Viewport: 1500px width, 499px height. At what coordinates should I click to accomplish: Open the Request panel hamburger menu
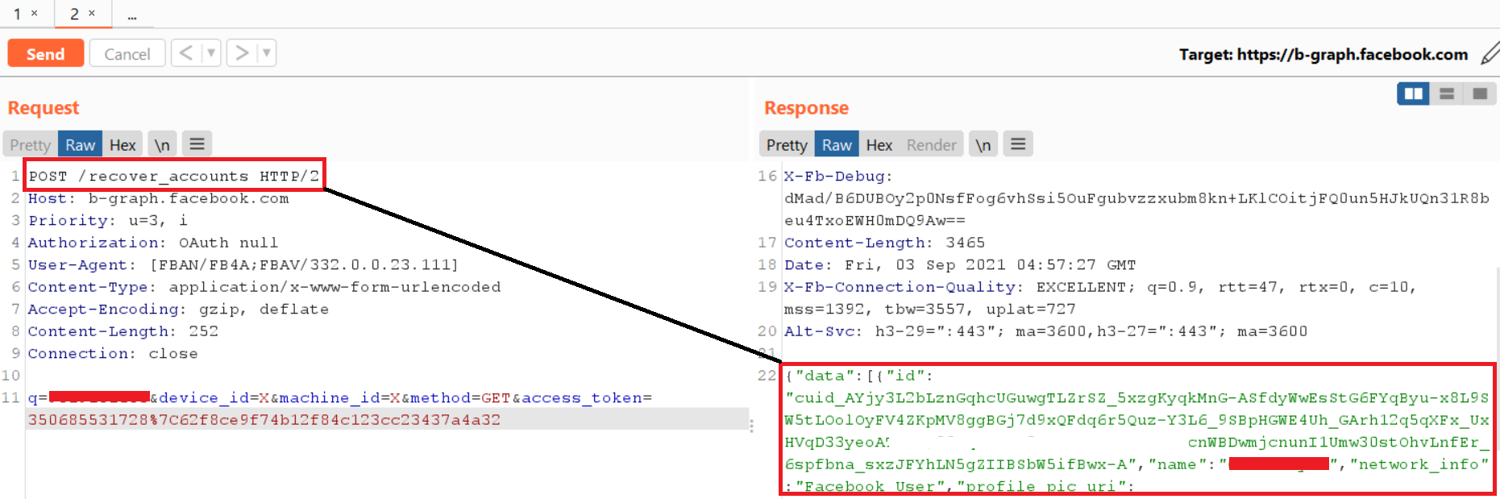click(x=197, y=144)
